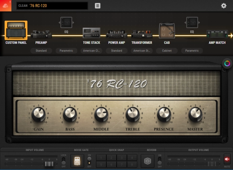
Task: Select the first EQ module after Preamp
Action: (x=66, y=22)
